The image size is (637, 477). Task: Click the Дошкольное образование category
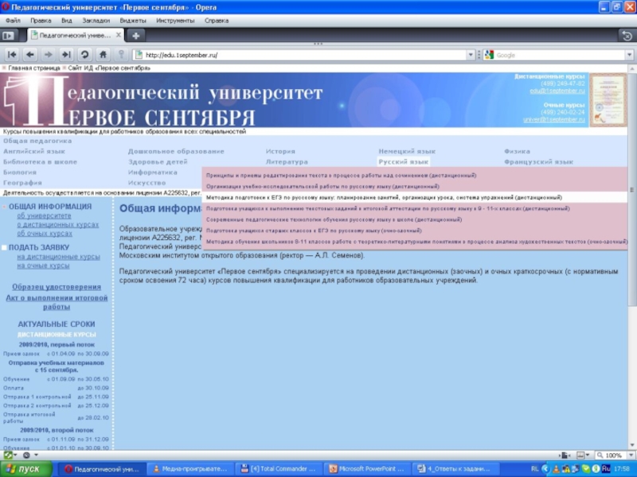pyautogui.click(x=176, y=151)
